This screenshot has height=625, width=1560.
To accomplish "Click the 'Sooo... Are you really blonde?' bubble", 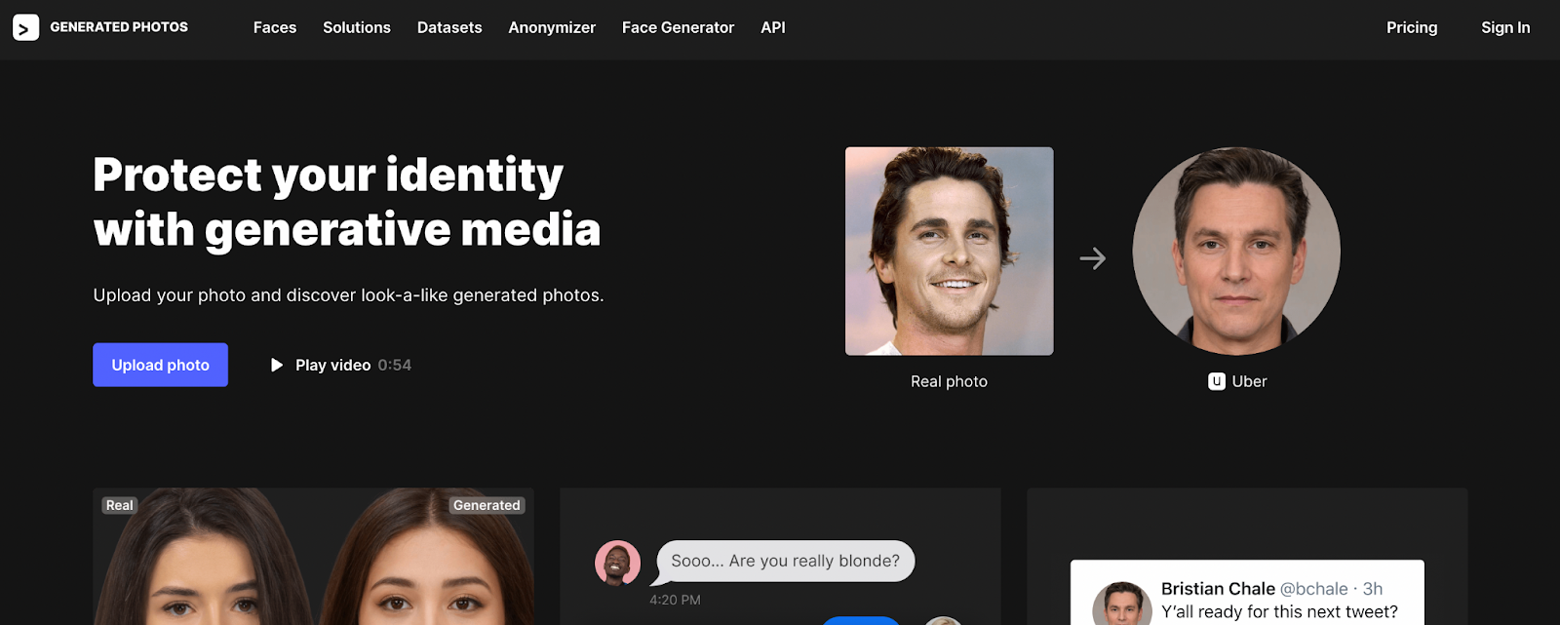I will click(786, 561).
